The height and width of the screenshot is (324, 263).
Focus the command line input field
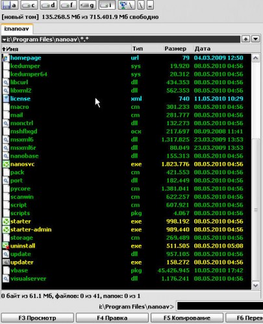tap(219, 307)
